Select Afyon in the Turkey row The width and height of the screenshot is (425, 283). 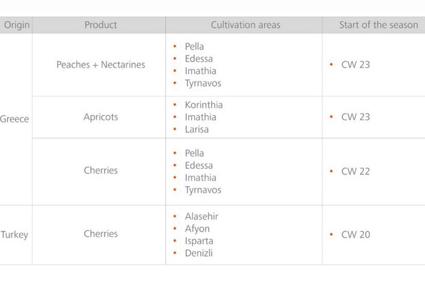(x=198, y=229)
